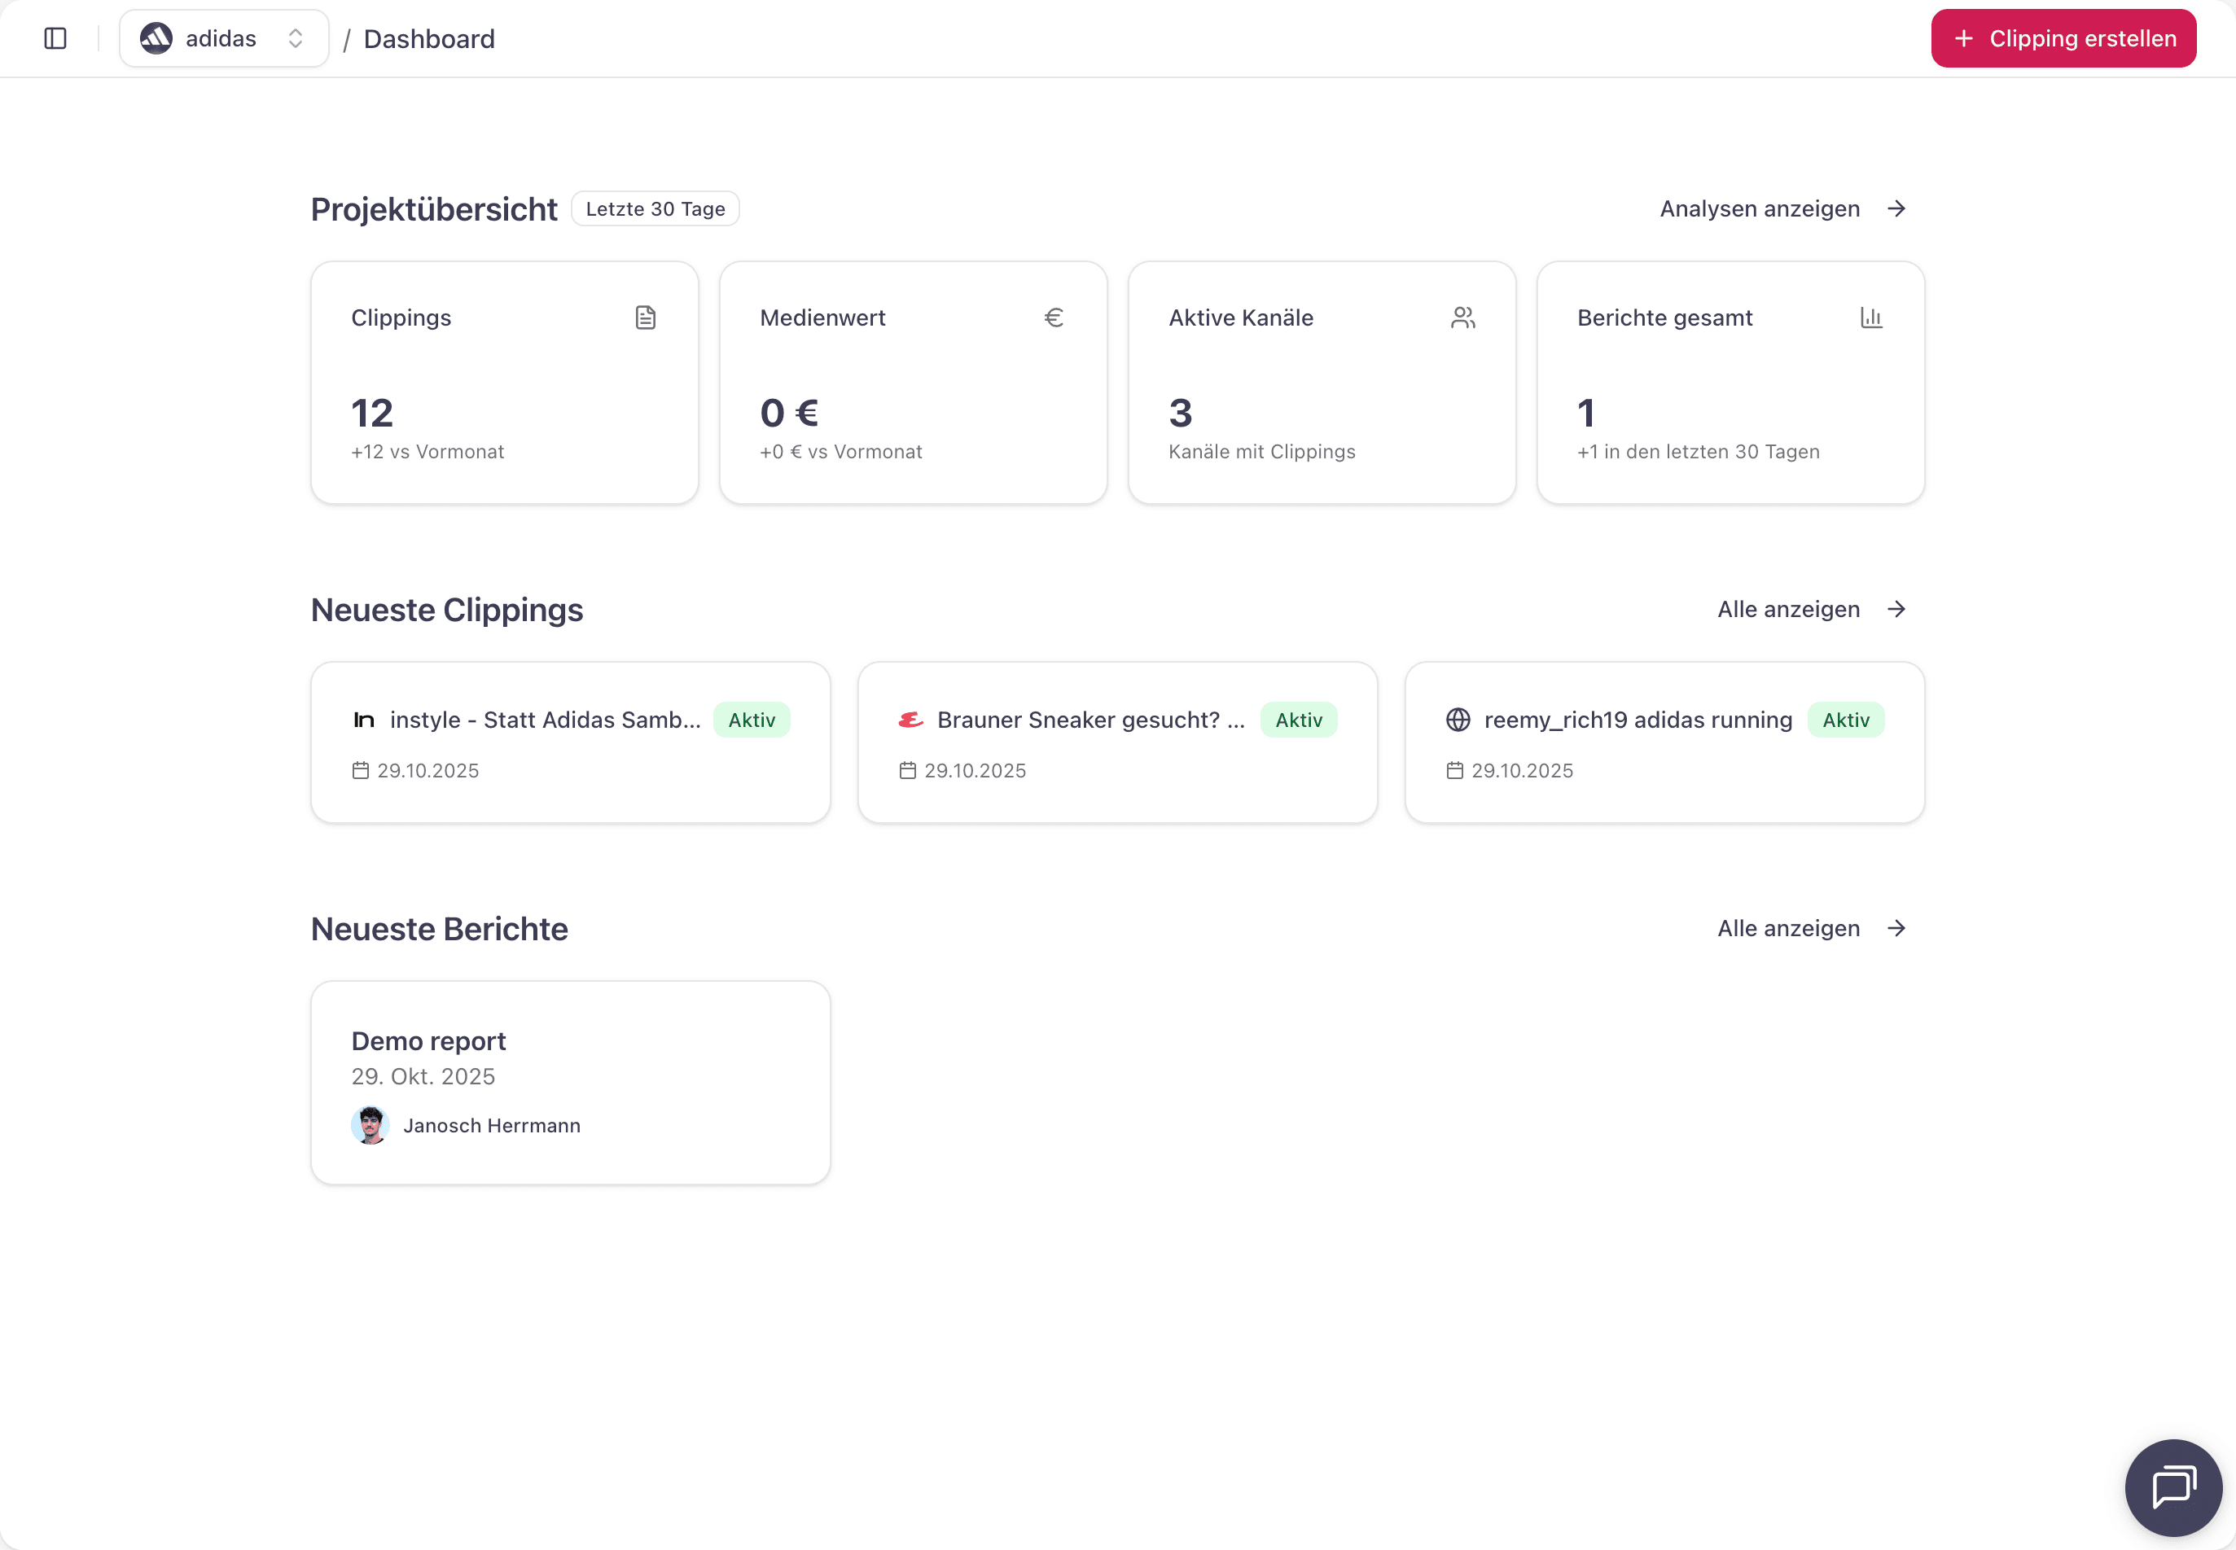
Task: Click the document icon on Clippings card
Action: tap(645, 317)
